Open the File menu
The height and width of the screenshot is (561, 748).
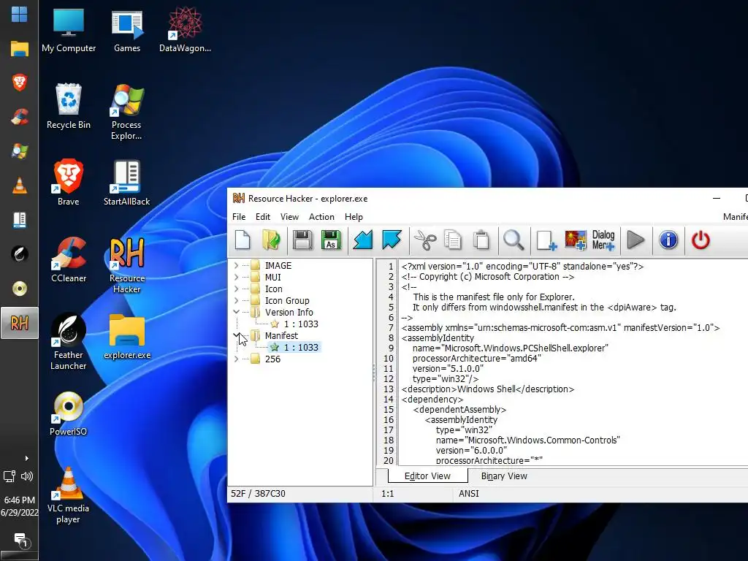click(239, 216)
